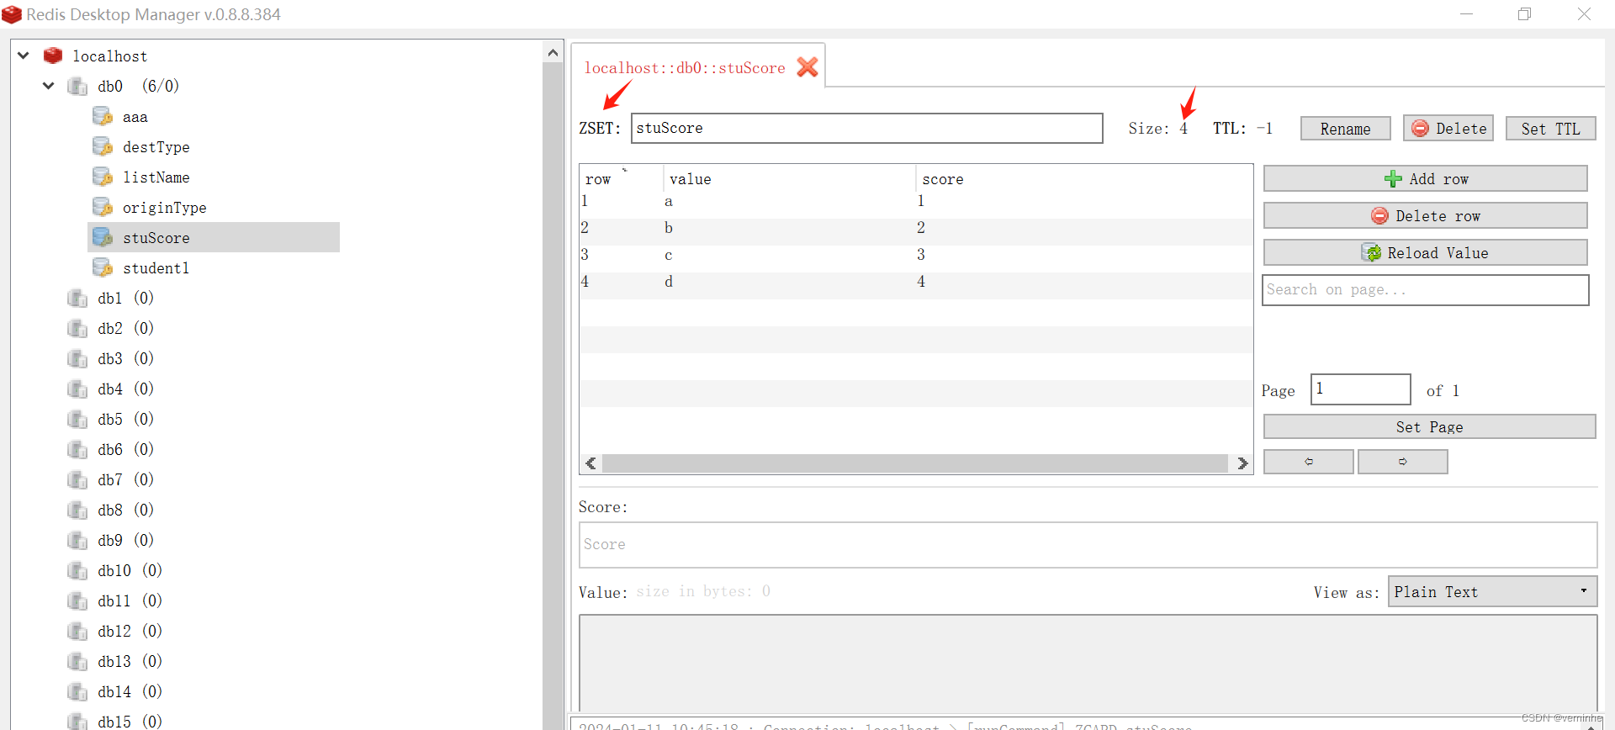Click the Score input field
The width and height of the screenshot is (1615, 730).
1088,544
